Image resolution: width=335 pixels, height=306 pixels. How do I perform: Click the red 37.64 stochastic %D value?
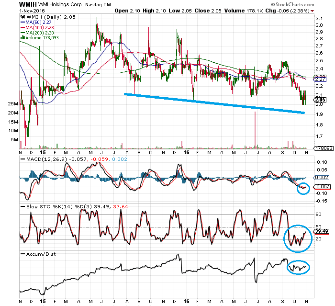coord(121,207)
